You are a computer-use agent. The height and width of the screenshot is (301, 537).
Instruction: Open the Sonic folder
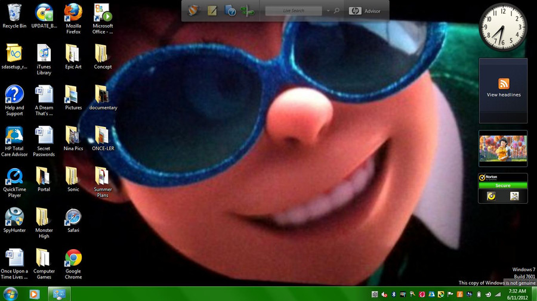(x=73, y=179)
